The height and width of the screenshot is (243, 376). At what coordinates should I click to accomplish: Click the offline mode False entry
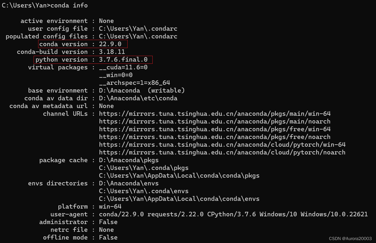pyautogui.click(x=108, y=237)
